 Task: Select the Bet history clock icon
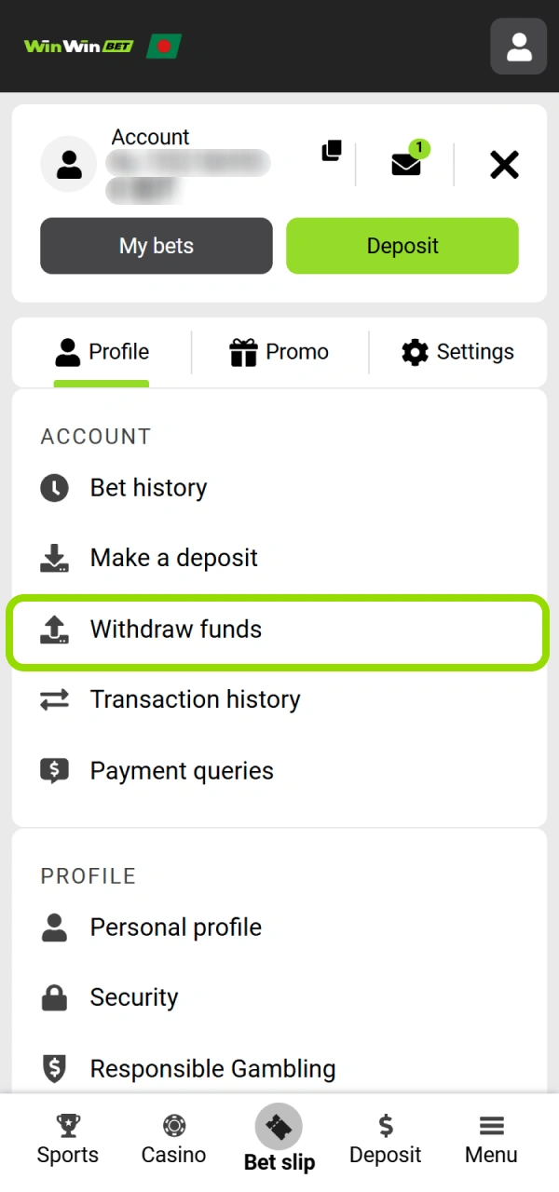tap(54, 487)
